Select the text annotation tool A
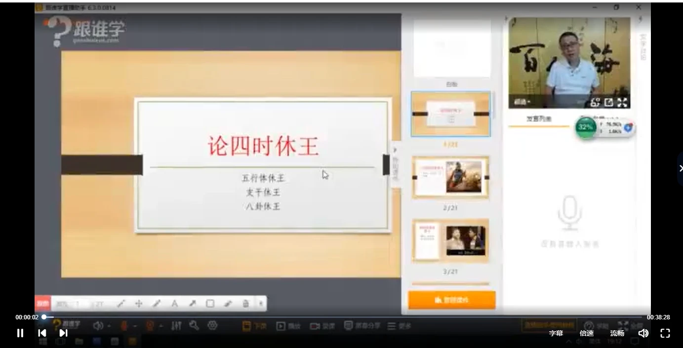Image resolution: width=683 pixels, height=348 pixels. point(174,304)
